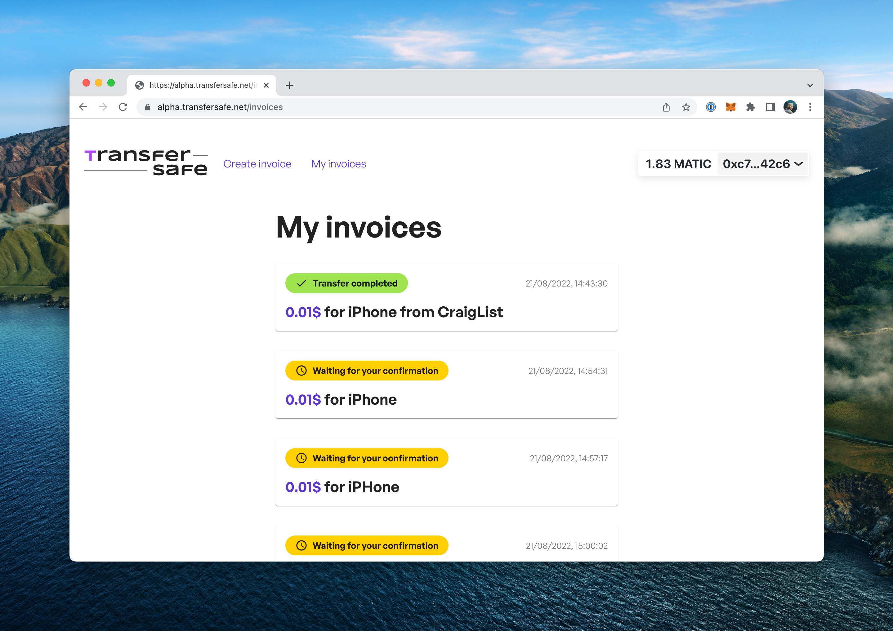893x631 pixels.
Task: Open Chrome three-dot menu
Action: coord(810,107)
